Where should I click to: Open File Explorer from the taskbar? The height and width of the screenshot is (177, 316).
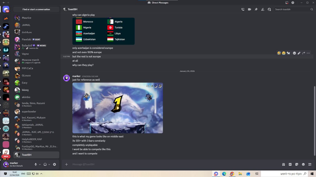pyautogui.click(x=240, y=174)
